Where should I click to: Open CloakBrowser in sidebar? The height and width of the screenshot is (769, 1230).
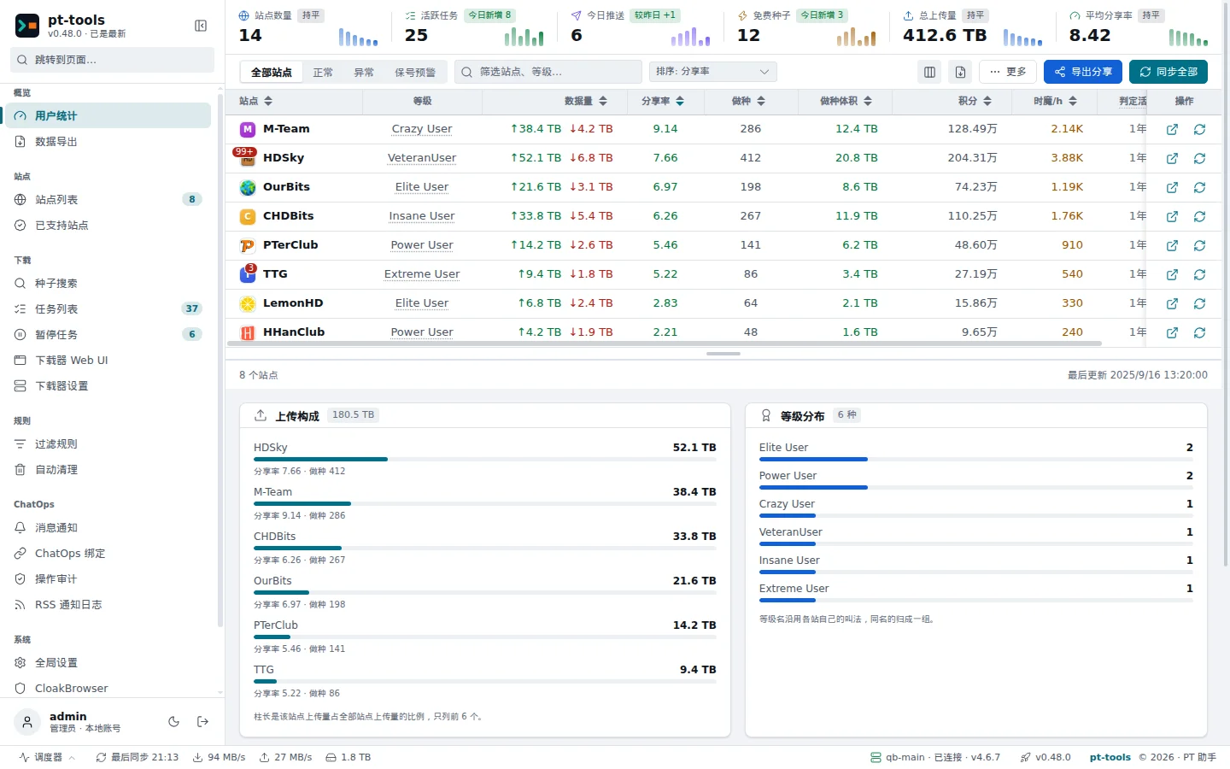point(108,688)
